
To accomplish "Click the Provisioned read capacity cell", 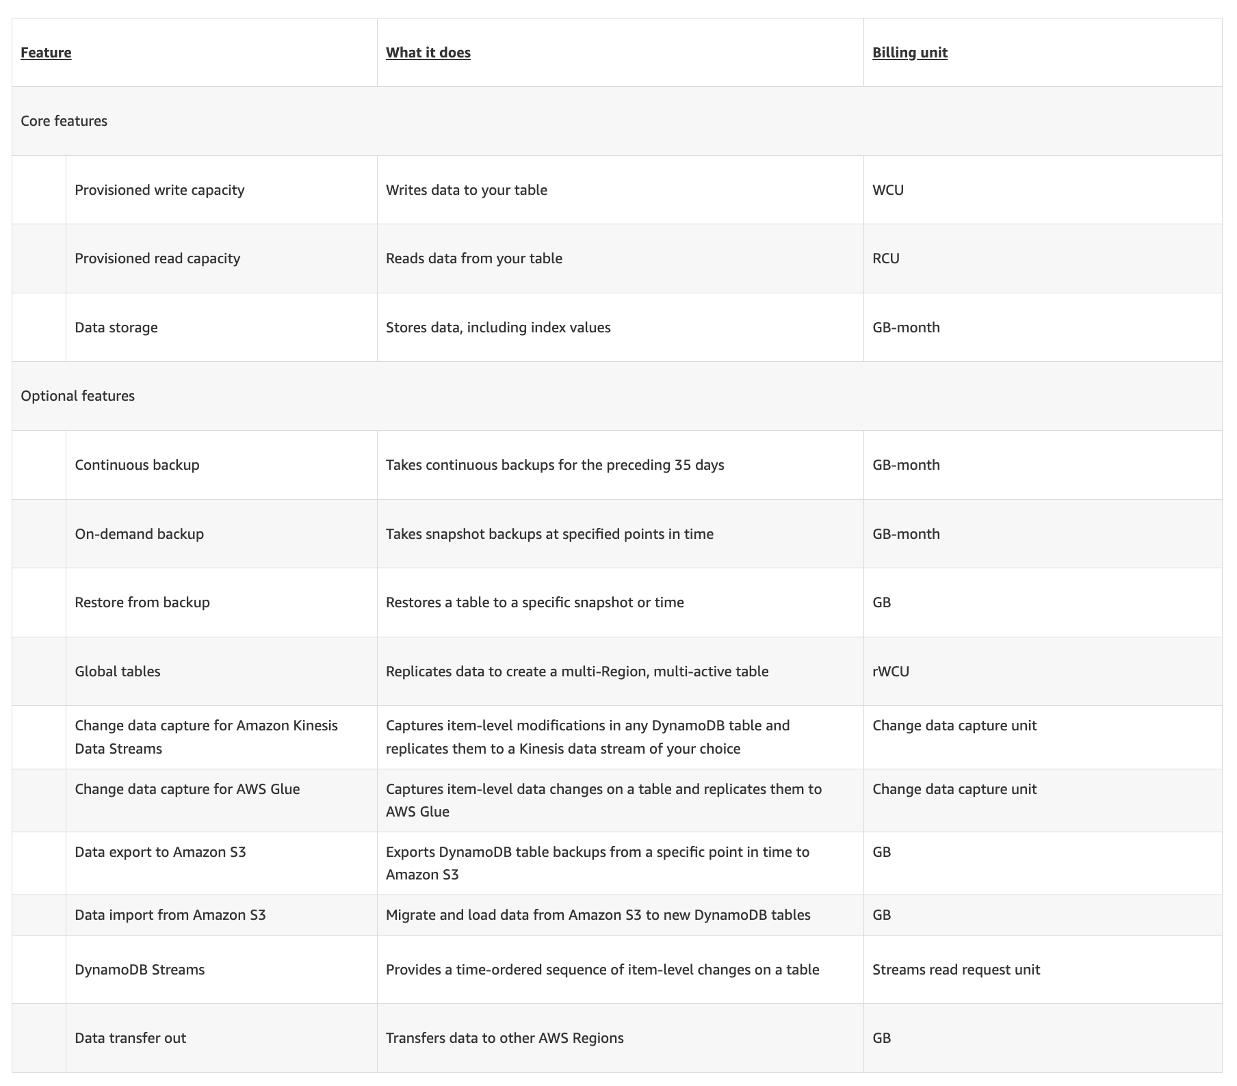I will tap(157, 259).
